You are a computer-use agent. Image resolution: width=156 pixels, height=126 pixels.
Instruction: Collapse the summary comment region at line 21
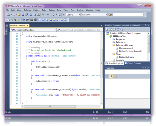tap(21, 47)
